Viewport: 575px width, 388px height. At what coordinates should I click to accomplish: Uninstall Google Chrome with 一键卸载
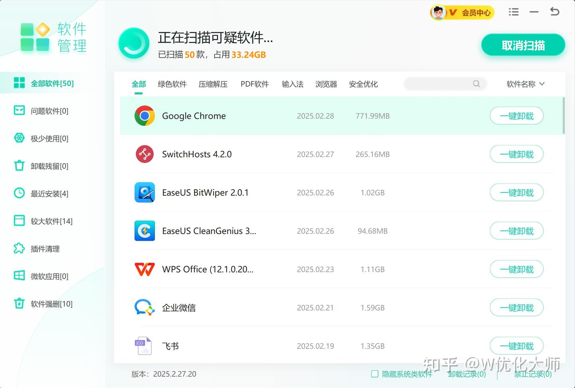tap(517, 116)
